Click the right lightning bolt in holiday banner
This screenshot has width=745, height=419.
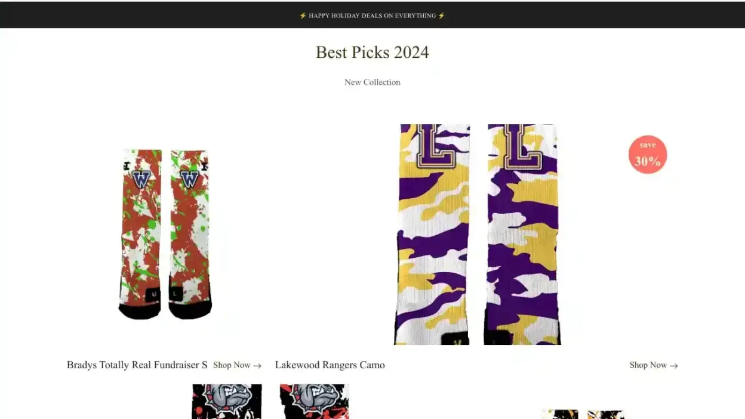point(442,16)
